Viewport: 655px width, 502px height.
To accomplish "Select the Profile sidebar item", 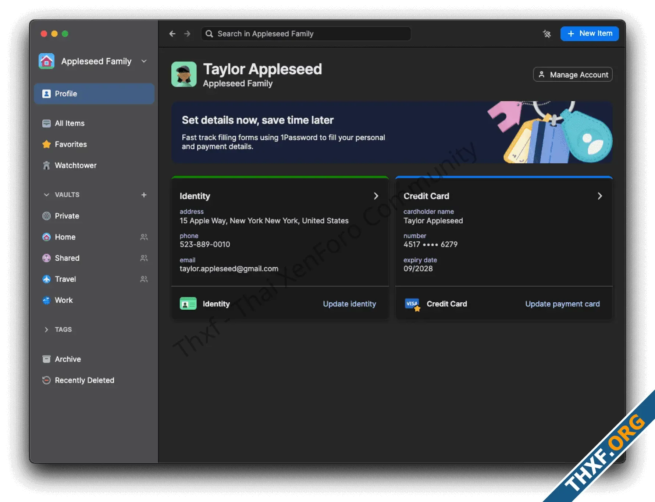I will point(94,94).
